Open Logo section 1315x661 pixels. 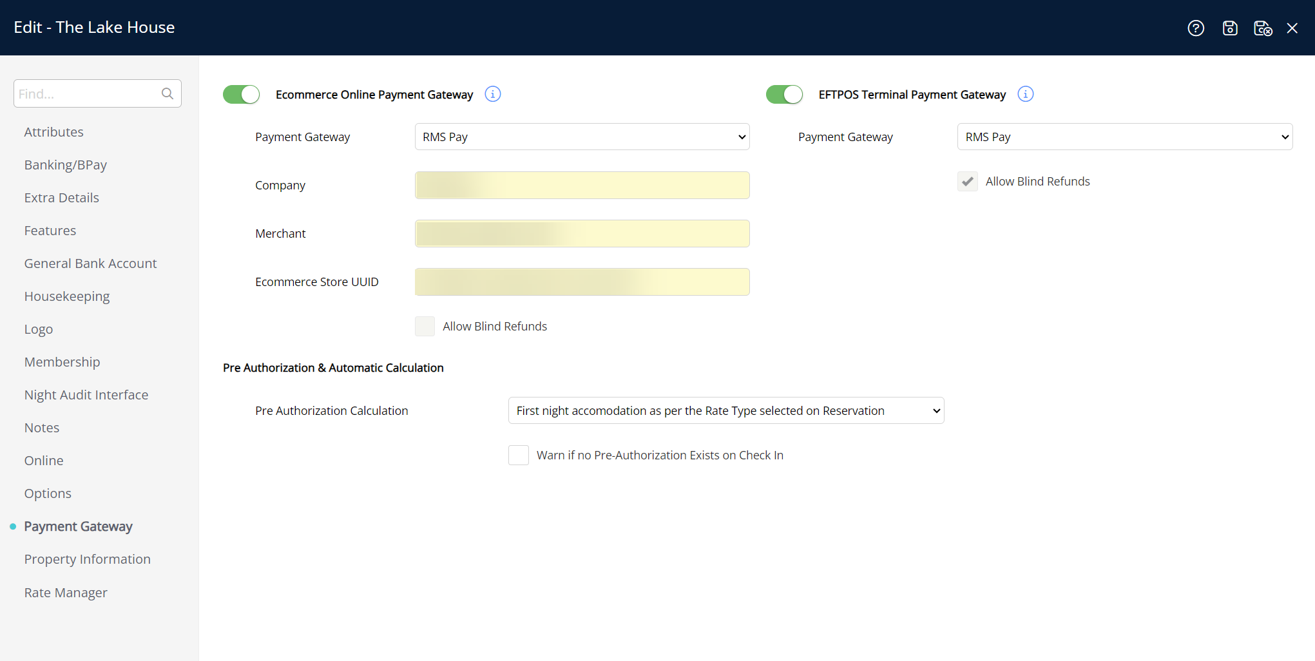click(x=39, y=329)
